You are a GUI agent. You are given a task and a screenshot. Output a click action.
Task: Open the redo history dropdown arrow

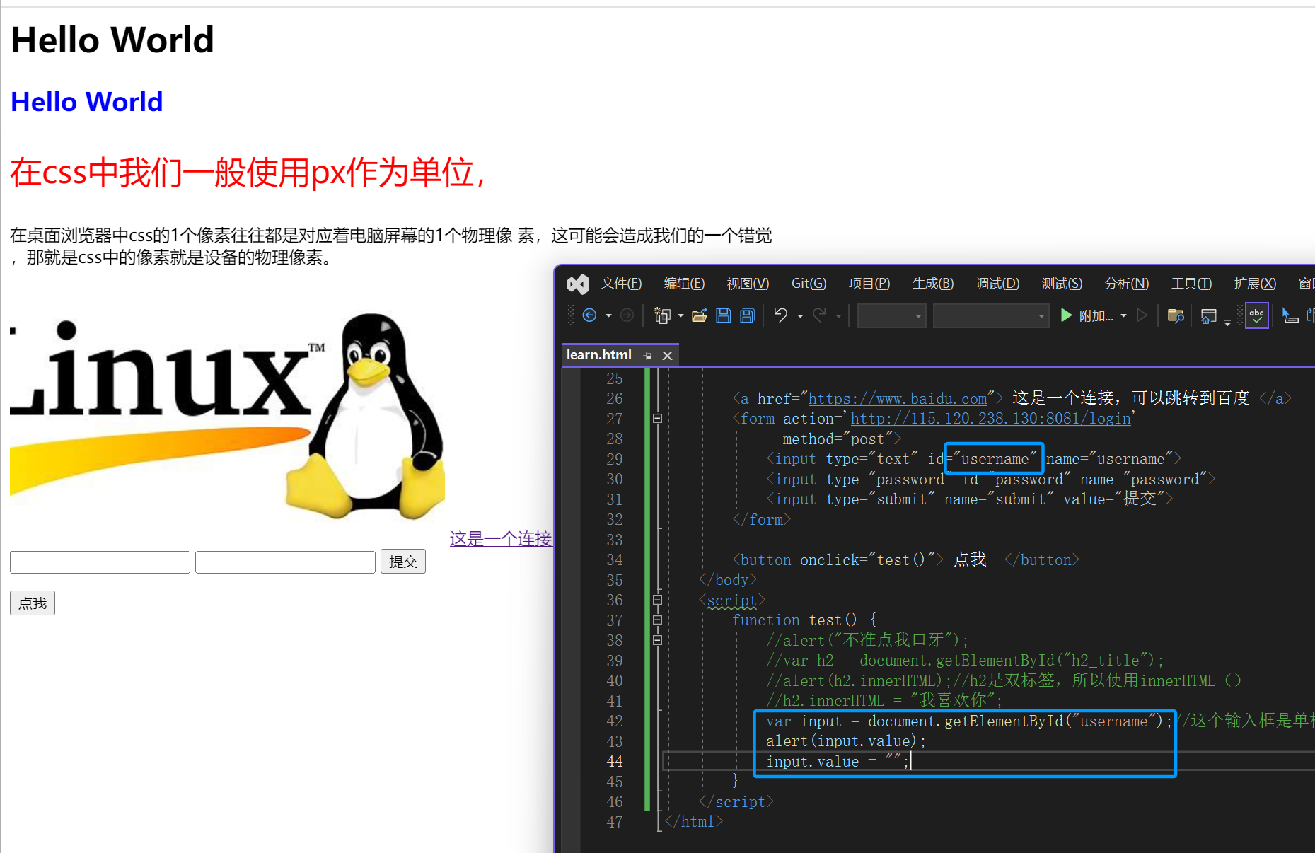pos(838,316)
